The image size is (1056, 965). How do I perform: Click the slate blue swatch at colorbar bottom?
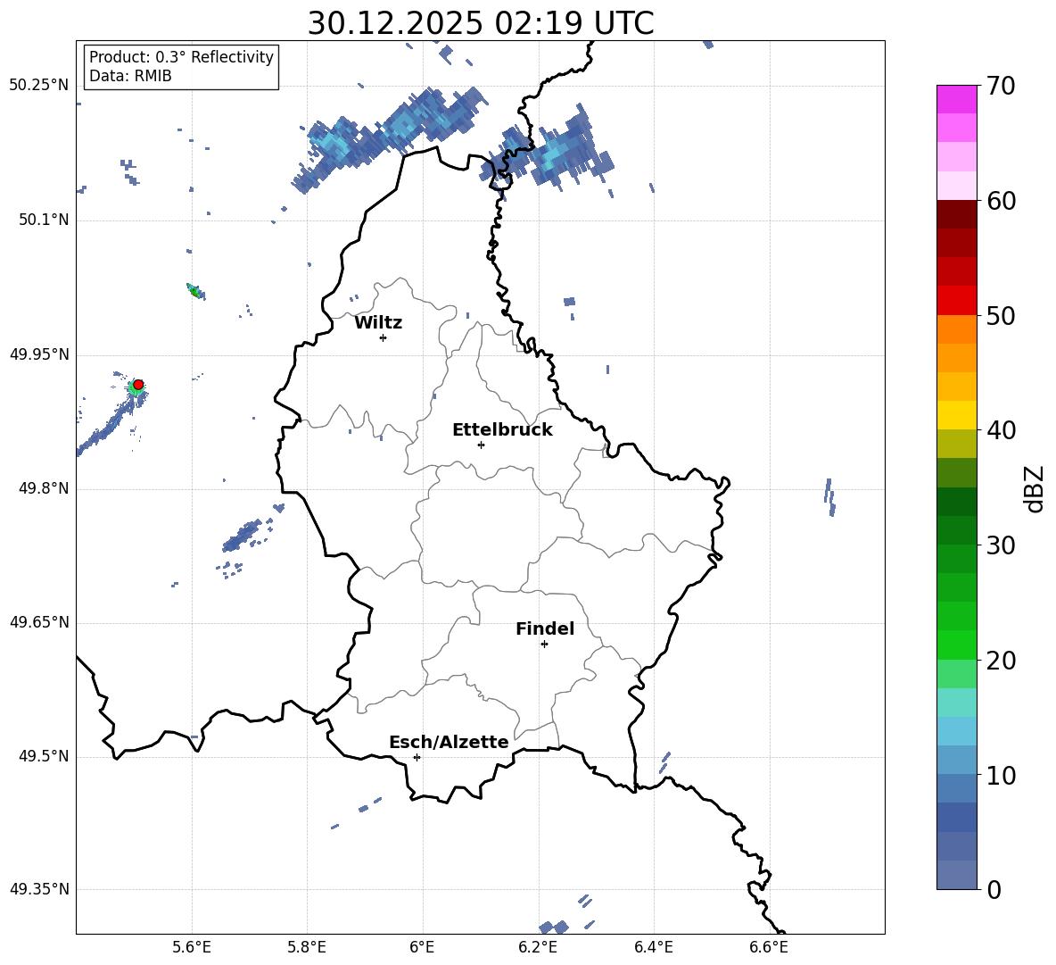(x=956, y=875)
